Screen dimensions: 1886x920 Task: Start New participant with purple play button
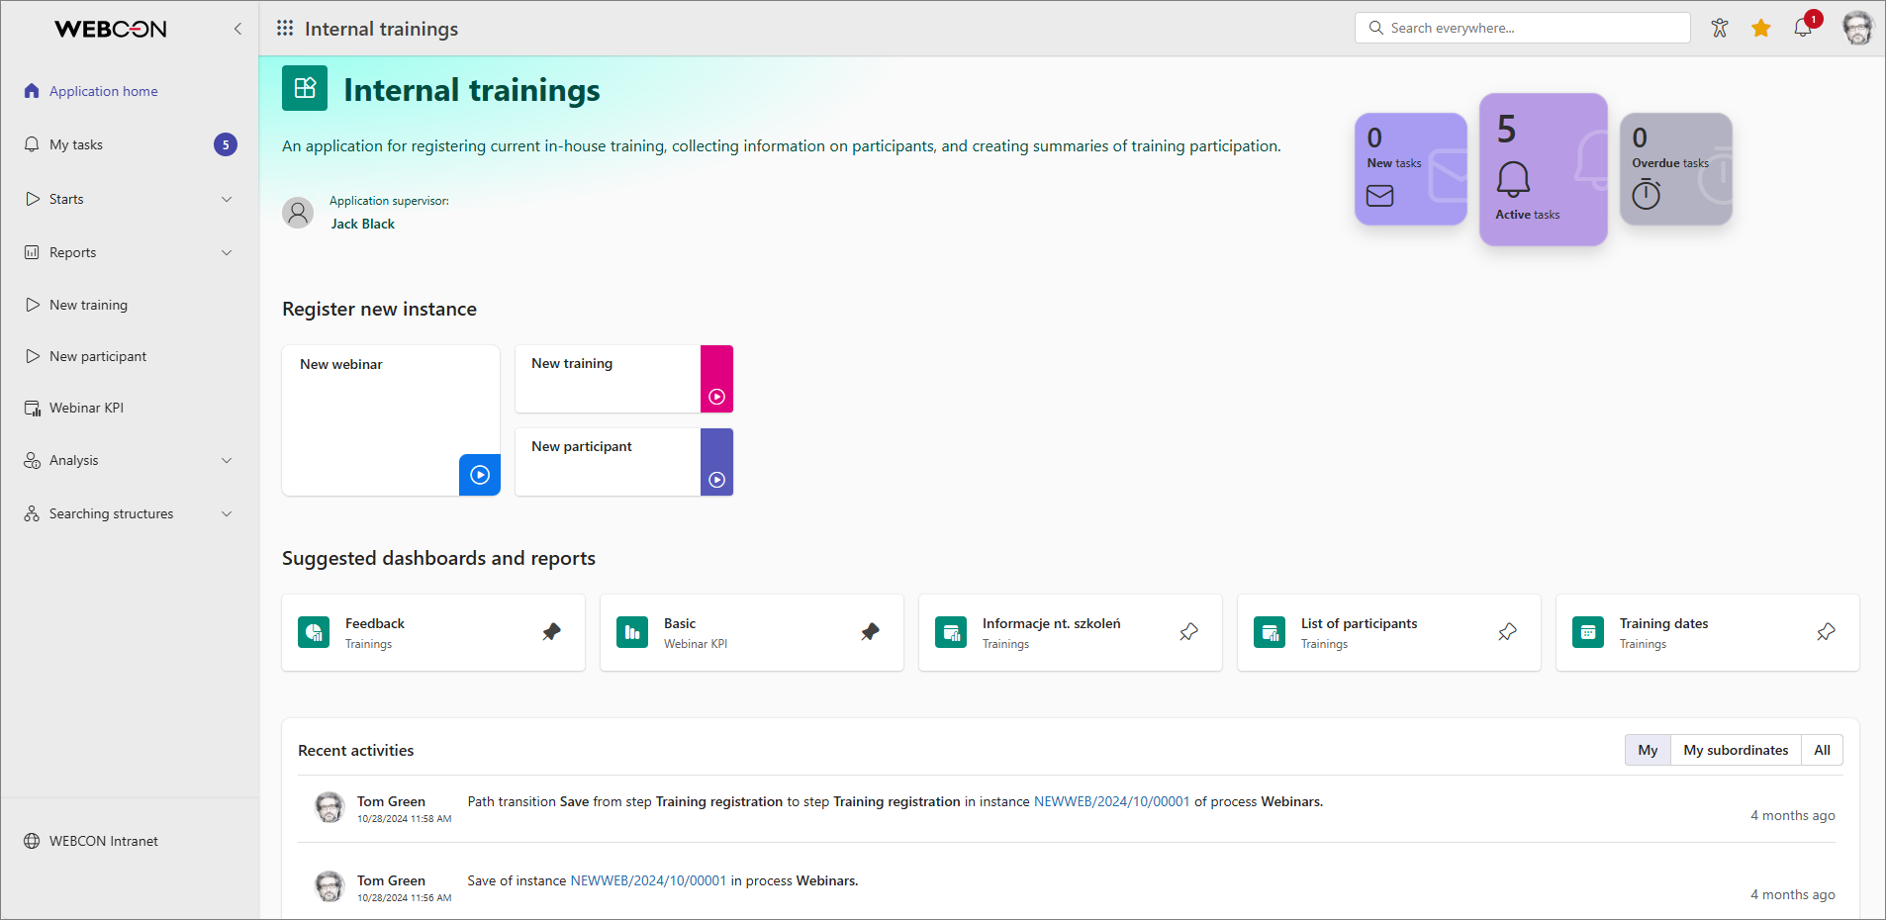coord(717,480)
